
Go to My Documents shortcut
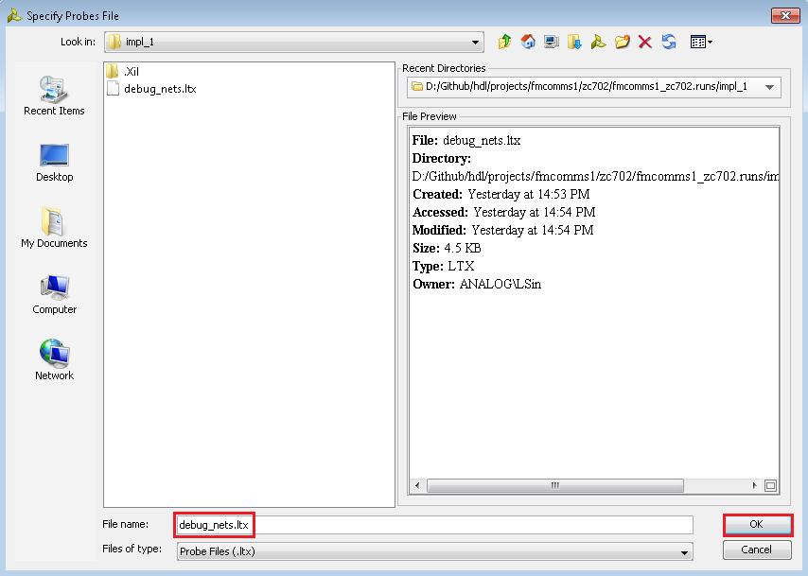pos(54,227)
